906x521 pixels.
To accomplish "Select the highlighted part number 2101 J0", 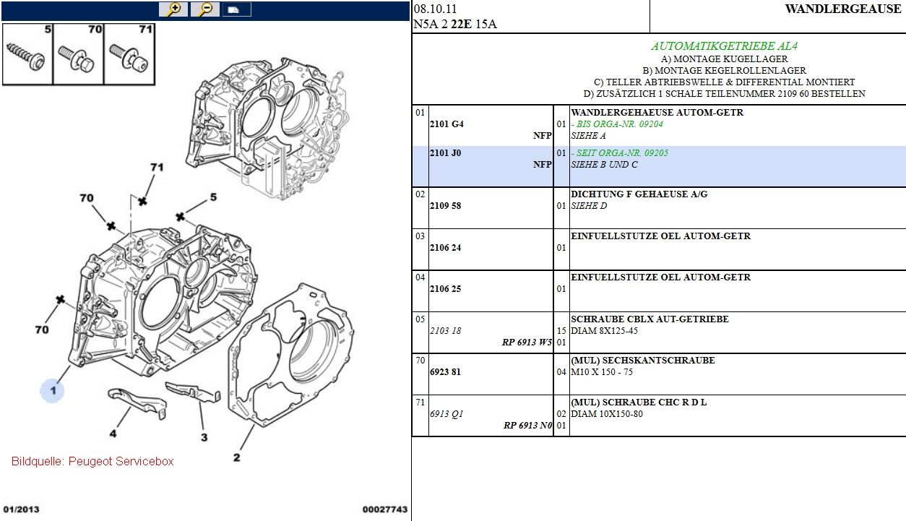I will coord(446,153).
